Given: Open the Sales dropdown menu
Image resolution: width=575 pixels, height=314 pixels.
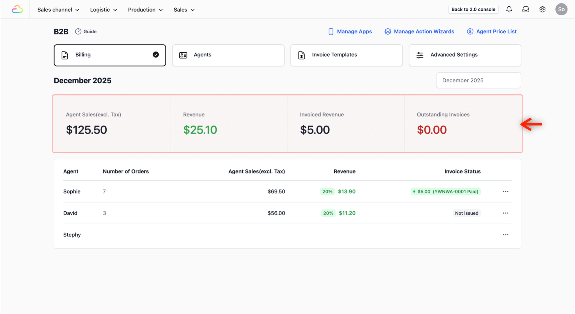Looking at the screenshot, I should click(184, 10).
